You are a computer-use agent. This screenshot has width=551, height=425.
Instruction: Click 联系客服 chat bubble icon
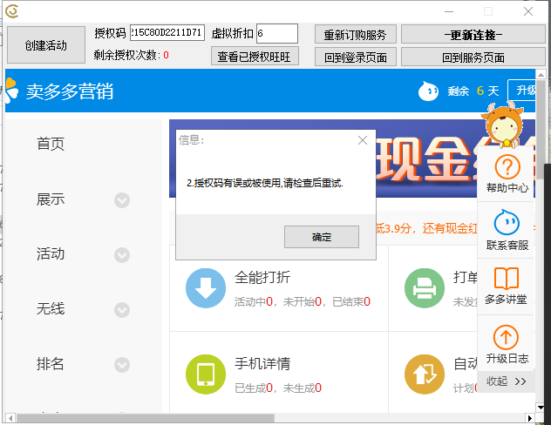(507, 222)
